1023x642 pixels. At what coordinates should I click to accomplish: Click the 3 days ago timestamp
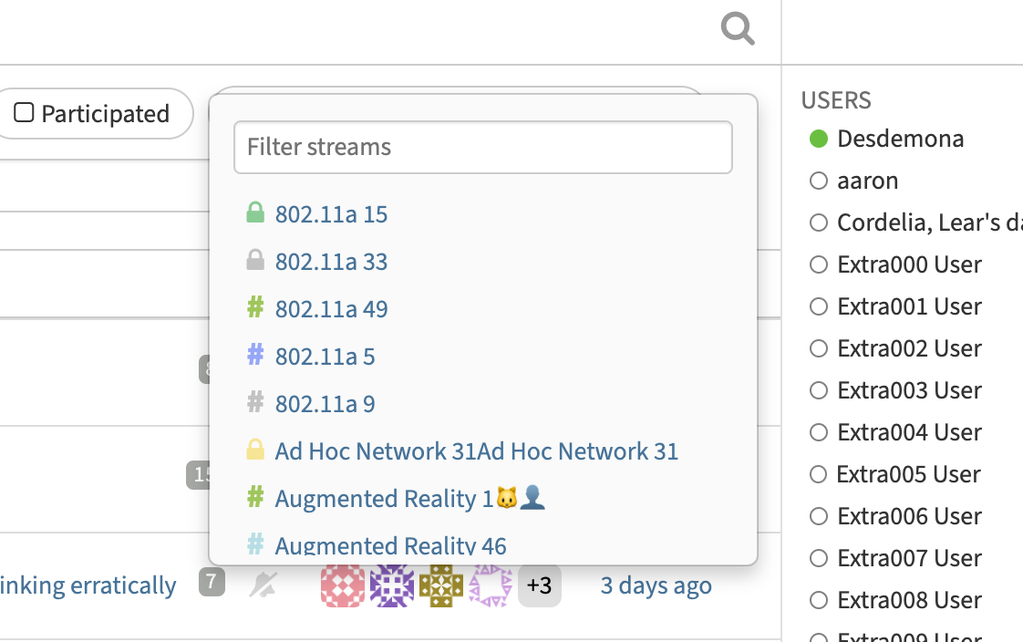(x=656, y=585)
